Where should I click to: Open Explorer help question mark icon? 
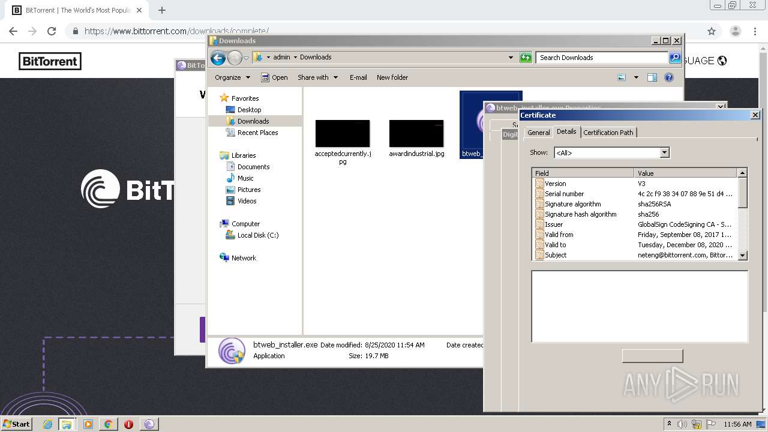click(669, 77)
